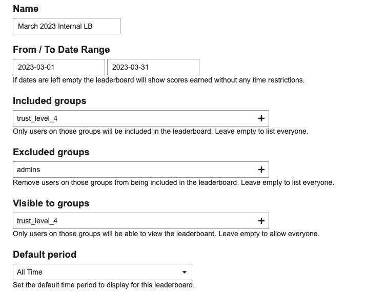This screenshot has height=293, width=387.
Task: Click the Visible to groups heading
Action: click(51, 203)
